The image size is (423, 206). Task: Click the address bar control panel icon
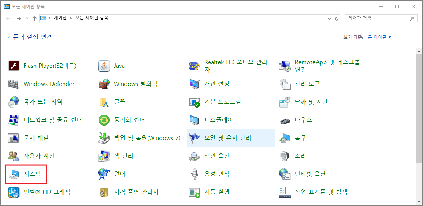click(43, 18)
